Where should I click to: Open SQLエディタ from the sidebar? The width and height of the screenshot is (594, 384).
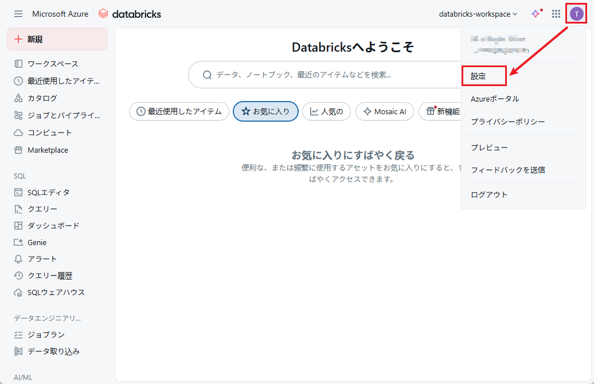(48, 192)
